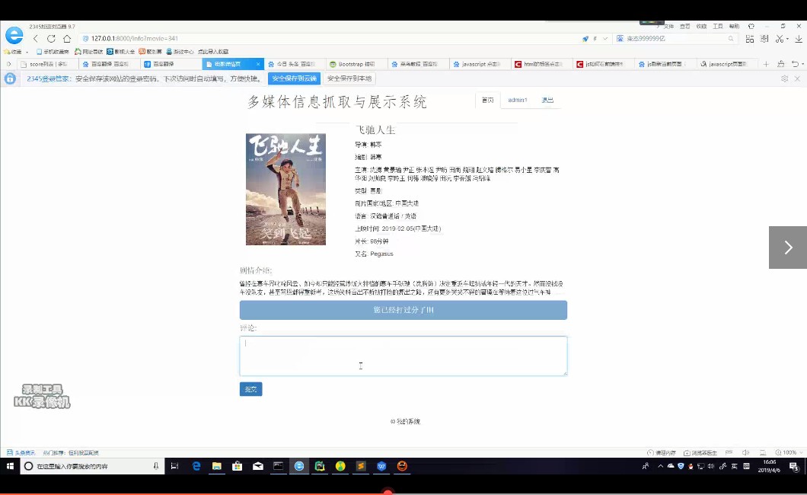This screenshot has height=495, width=807.
Task: Click the skin shirt icon in title bar
Action: (751, 26)
